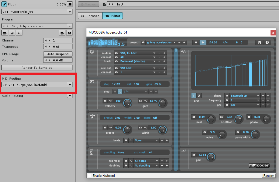Open the Program list showing 07 glitchy acceleration
Viewport: 279px width, 182px height.
click(x=70, y=26)
